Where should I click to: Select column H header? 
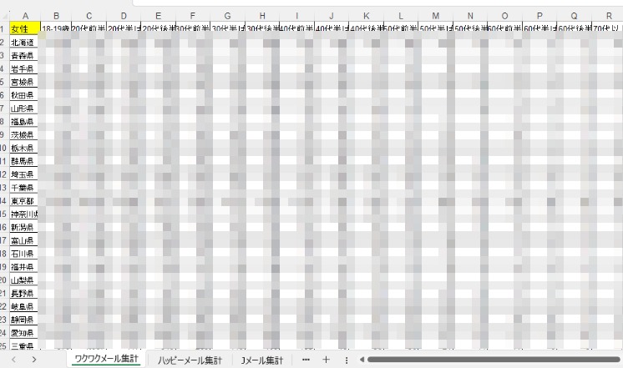click(x=262, y=16)
